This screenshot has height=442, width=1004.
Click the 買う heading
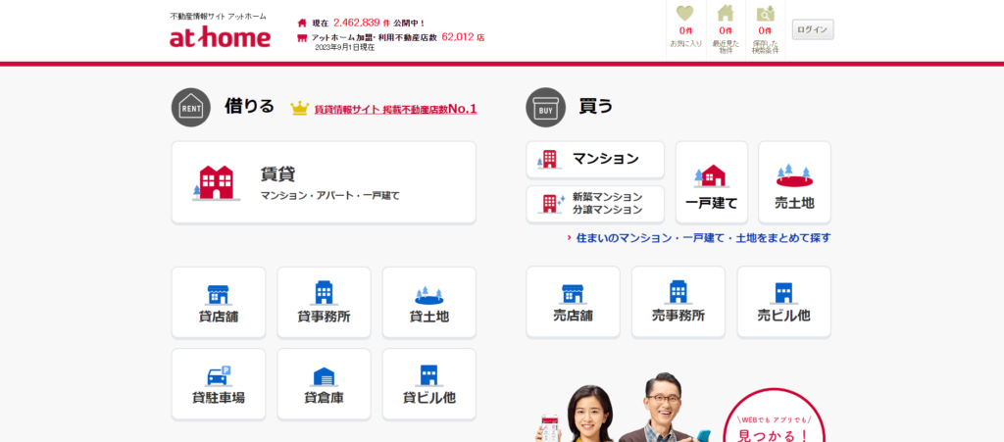595,106
